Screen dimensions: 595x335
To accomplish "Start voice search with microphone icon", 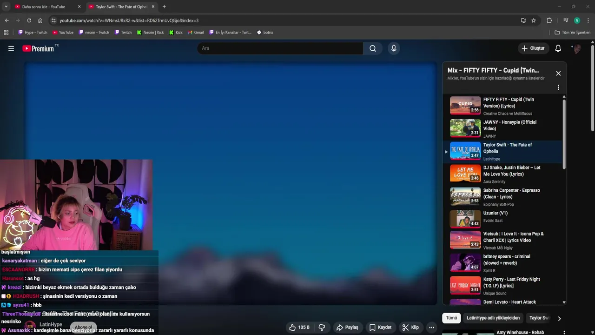I will click(394, 48).
